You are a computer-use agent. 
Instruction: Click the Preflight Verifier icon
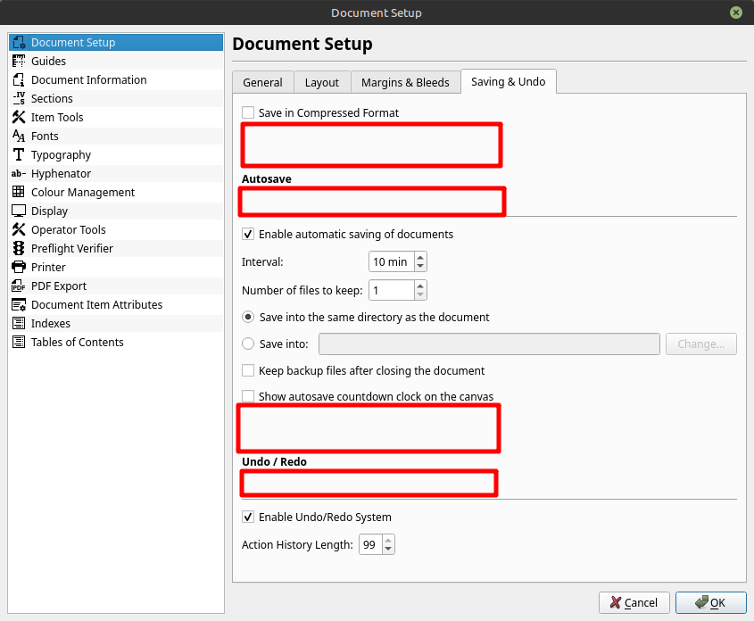pyautogui.click(x=18, y=249)
